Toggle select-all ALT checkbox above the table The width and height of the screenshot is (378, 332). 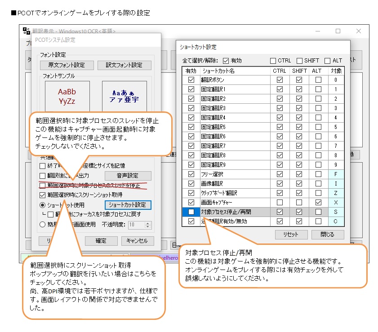tap(327, 61)
